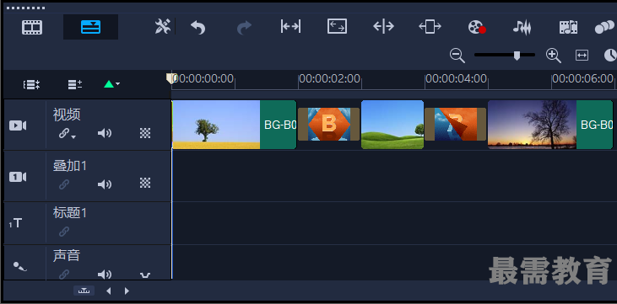Open project duration clock icon
This screenshot has height=304, width=617.
[610, 56]
